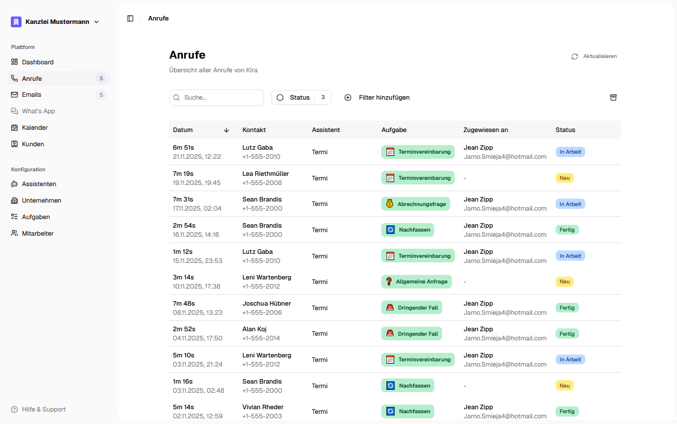Image resolution: width=677 pixels, height=424 pixels.
Task: Click the Alan Koj contact name
Action: tap(254, 329)
